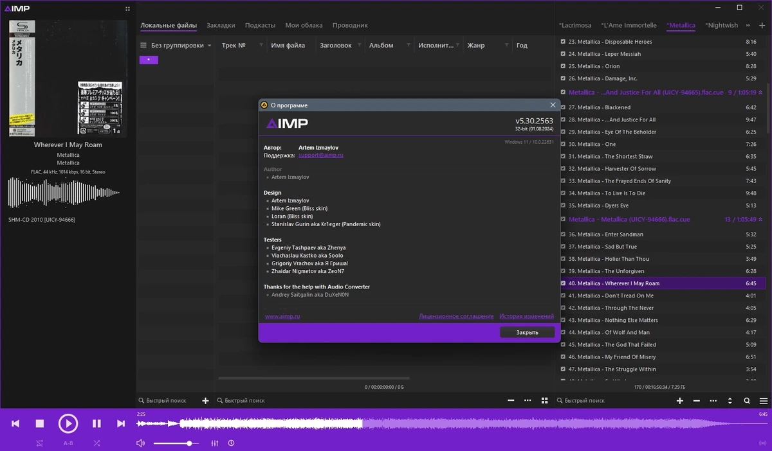Viewport: 772px width, 451px height.
Task: Toggle shuffle playback icon
Action: (96, 443)
